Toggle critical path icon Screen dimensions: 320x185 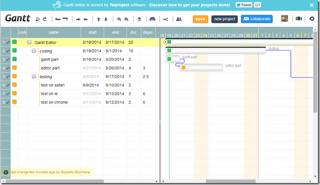click(x=165, y=19)
